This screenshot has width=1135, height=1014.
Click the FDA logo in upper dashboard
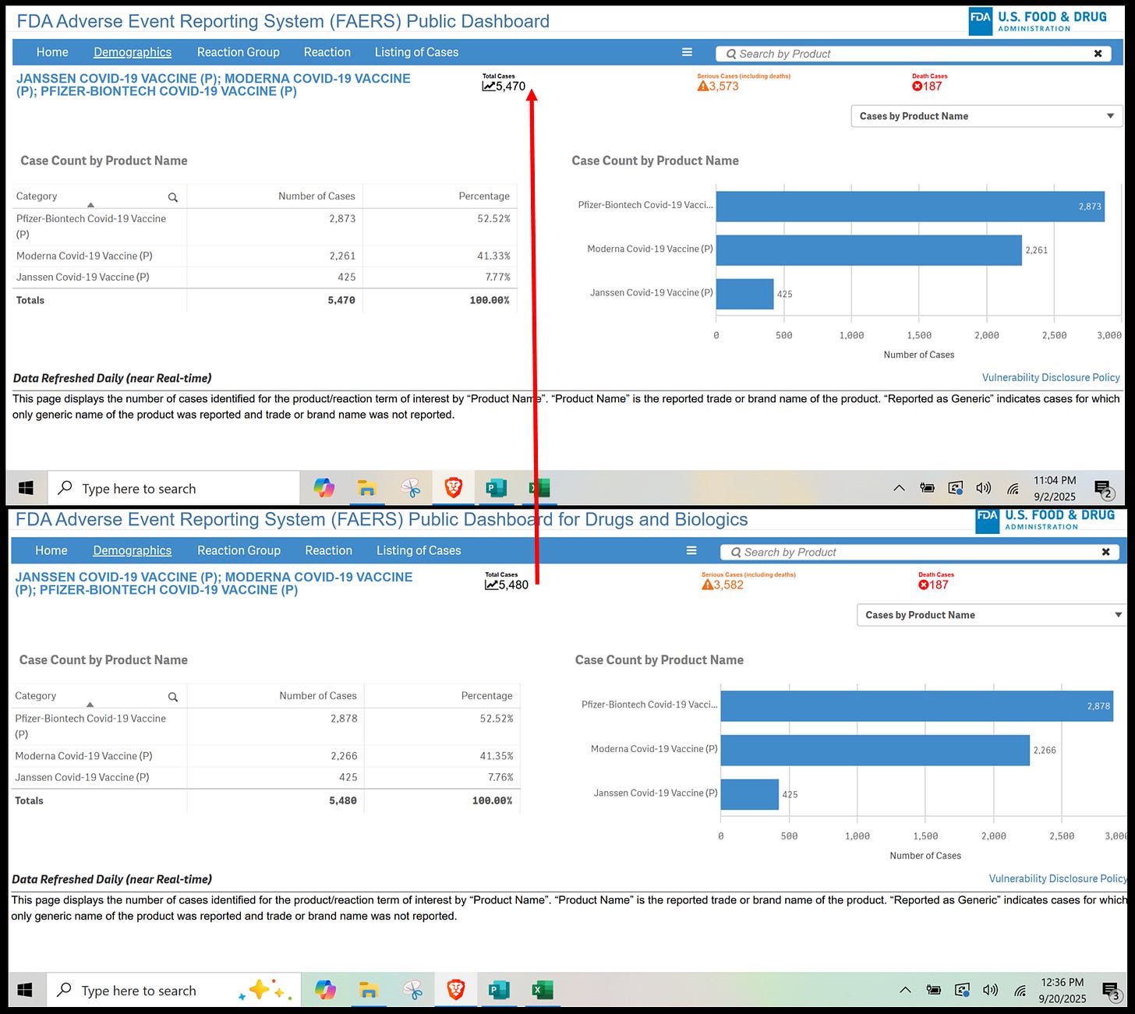point(1038,21)
